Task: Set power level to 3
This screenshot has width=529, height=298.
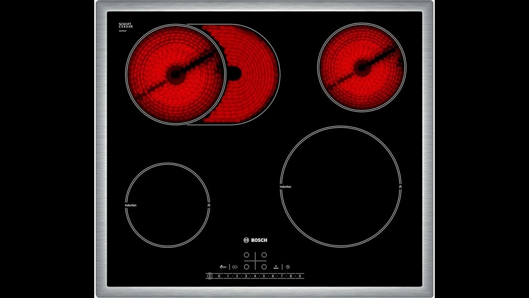Action: [x=246, y=276]
